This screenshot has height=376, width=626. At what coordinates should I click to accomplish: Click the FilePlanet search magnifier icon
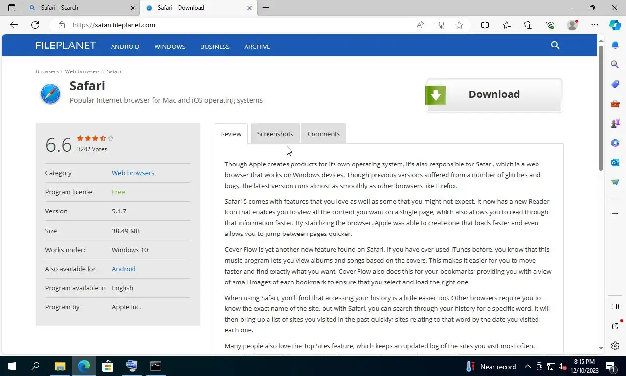click(555, 46)
